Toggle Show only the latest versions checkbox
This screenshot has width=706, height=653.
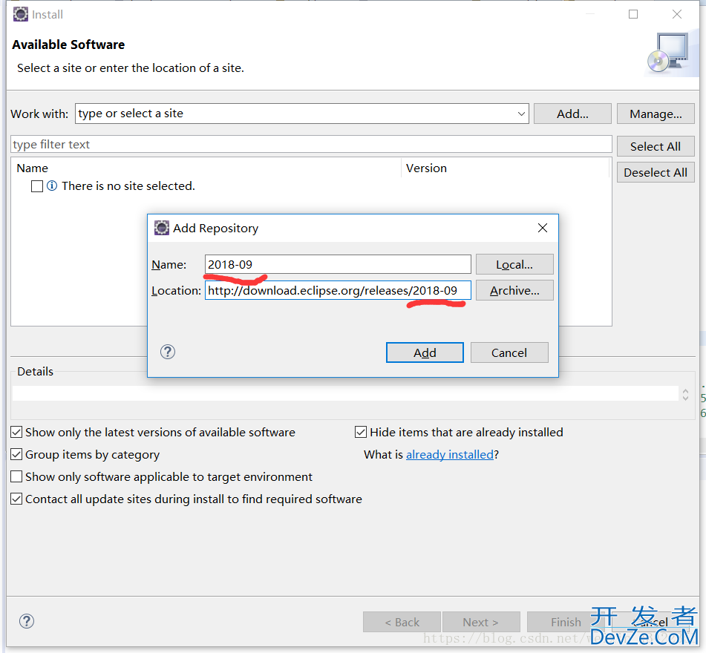click(x=16, y=432)
